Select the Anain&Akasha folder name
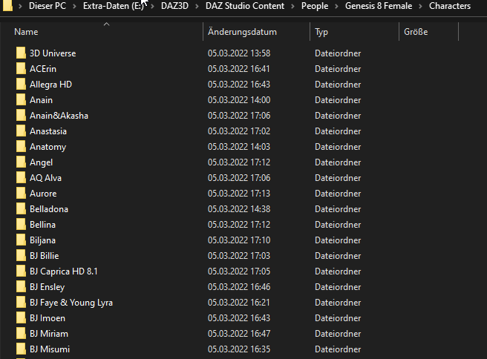487x359 pixels. coord(59,116)
